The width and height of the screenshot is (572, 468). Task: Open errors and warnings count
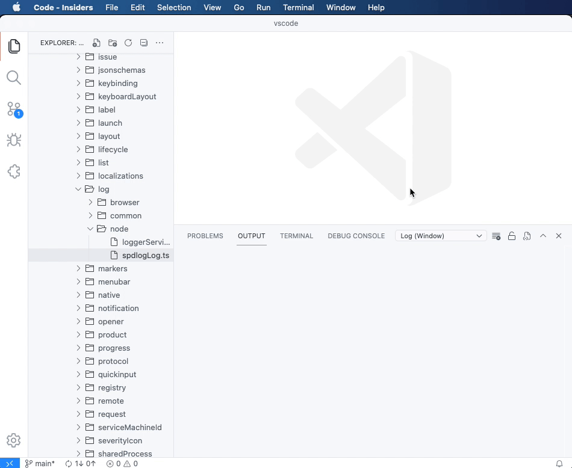[x=122, y=464]
